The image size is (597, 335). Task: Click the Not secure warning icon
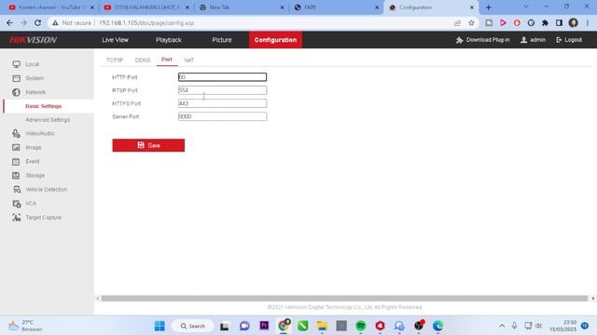[56, 22]
